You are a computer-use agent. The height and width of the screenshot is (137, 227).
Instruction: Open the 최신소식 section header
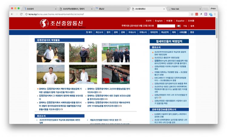point(60,116)
